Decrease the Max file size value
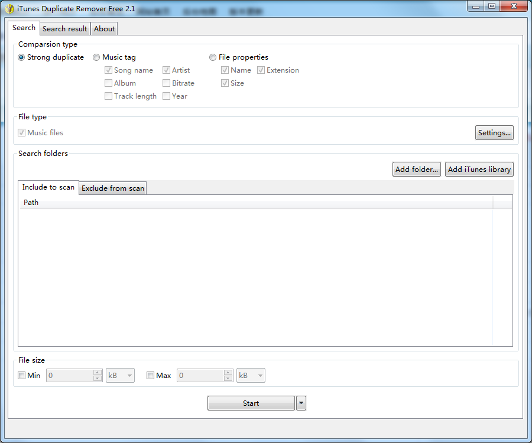 point(228,378)
